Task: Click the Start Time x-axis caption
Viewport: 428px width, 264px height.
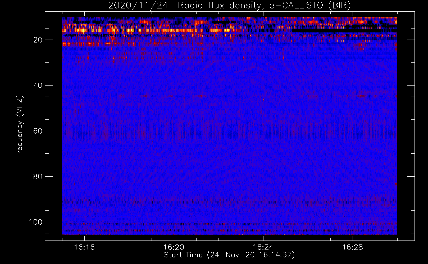Action: click(229, 255)
